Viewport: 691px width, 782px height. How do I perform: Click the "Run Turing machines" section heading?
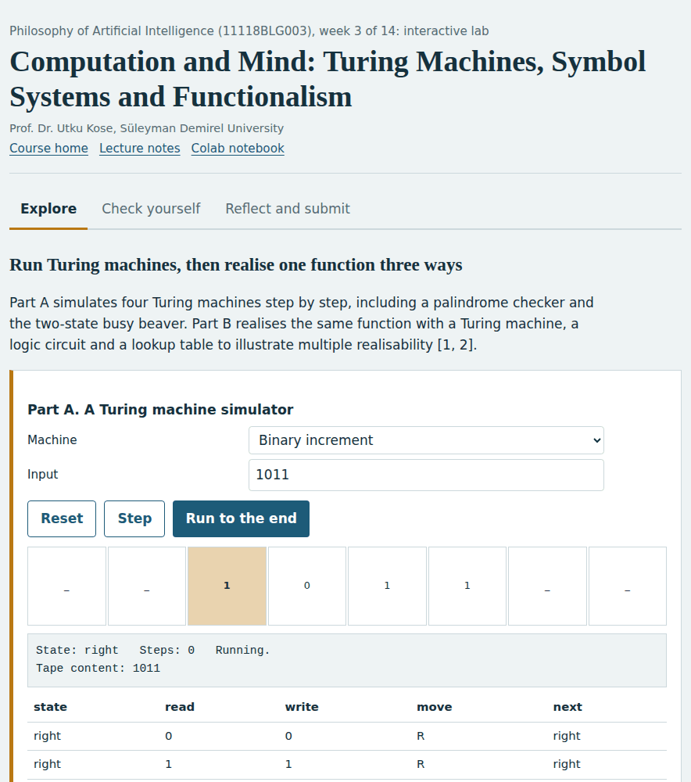[236, 265]
